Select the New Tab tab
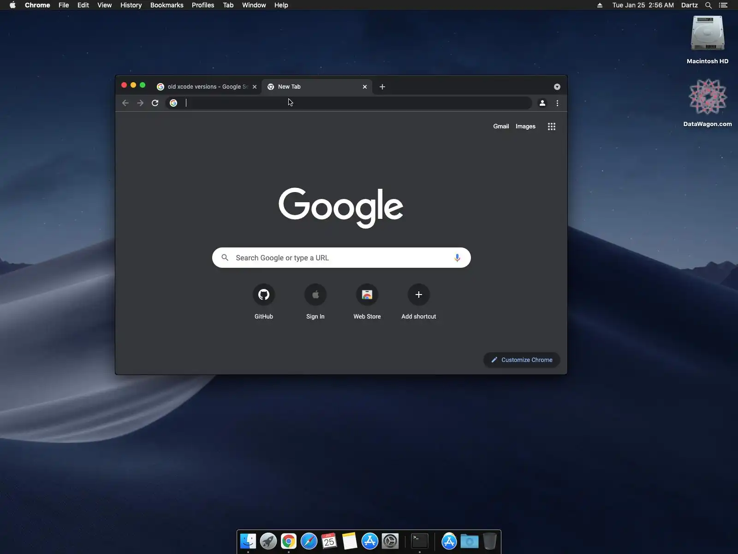This screenshot has width=738, height=554. point(317,87)
